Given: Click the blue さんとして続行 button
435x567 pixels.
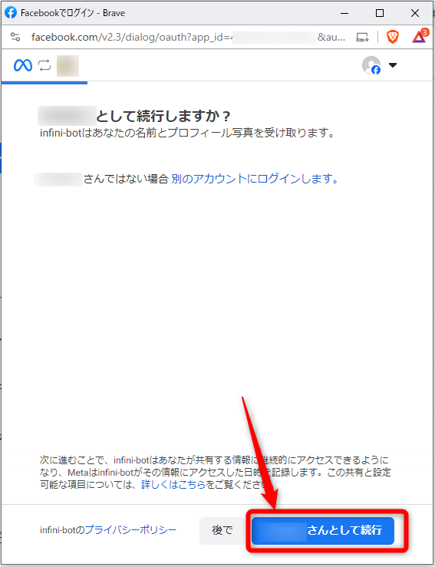Looking at the screenshot, I should (x=323, y=530).
